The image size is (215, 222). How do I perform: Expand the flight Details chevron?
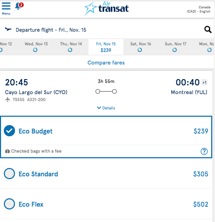coord(106,108)
